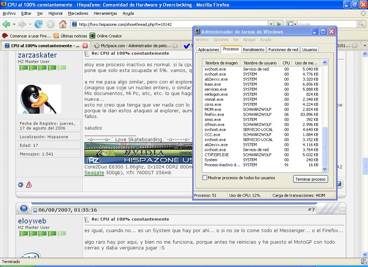Open the Últimas noticias RSS feed bookmark

[x=70, y=36]
